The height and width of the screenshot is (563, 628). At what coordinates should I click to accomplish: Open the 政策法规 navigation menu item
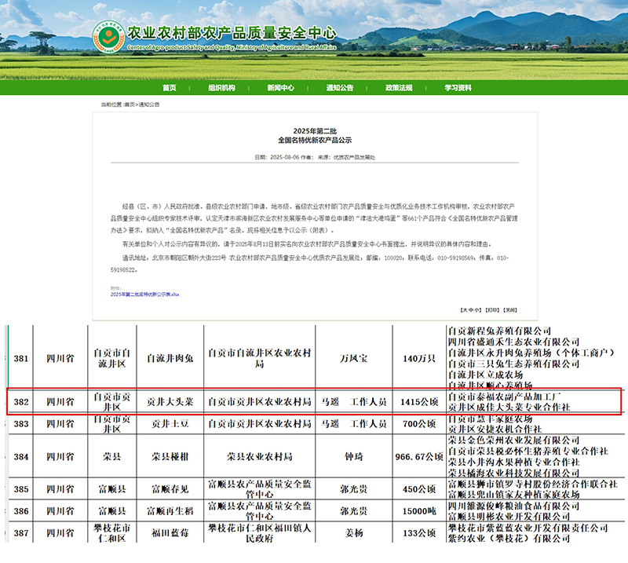(x=394, y=87)
